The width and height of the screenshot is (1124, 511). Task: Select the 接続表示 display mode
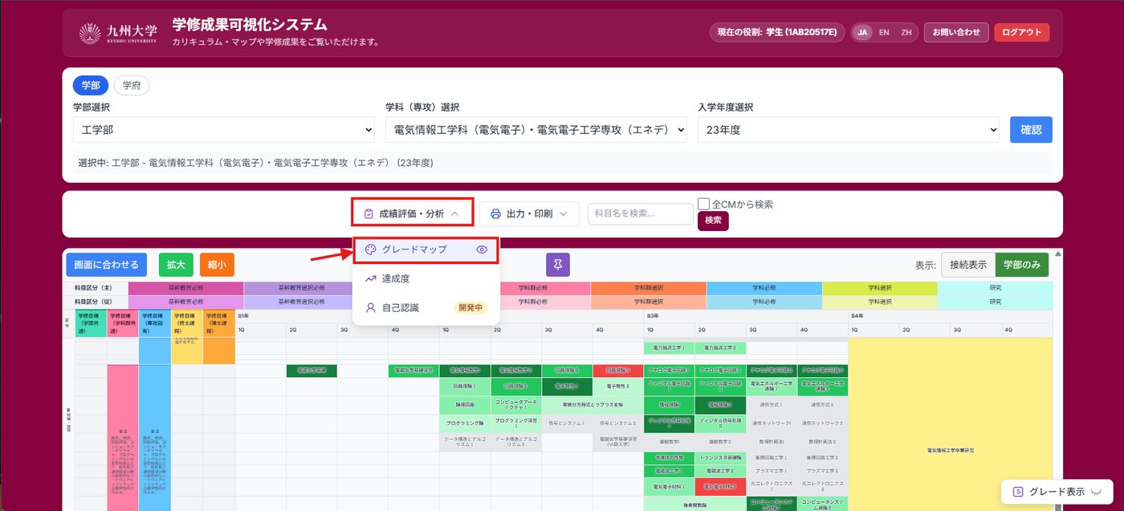click(968, 265)
